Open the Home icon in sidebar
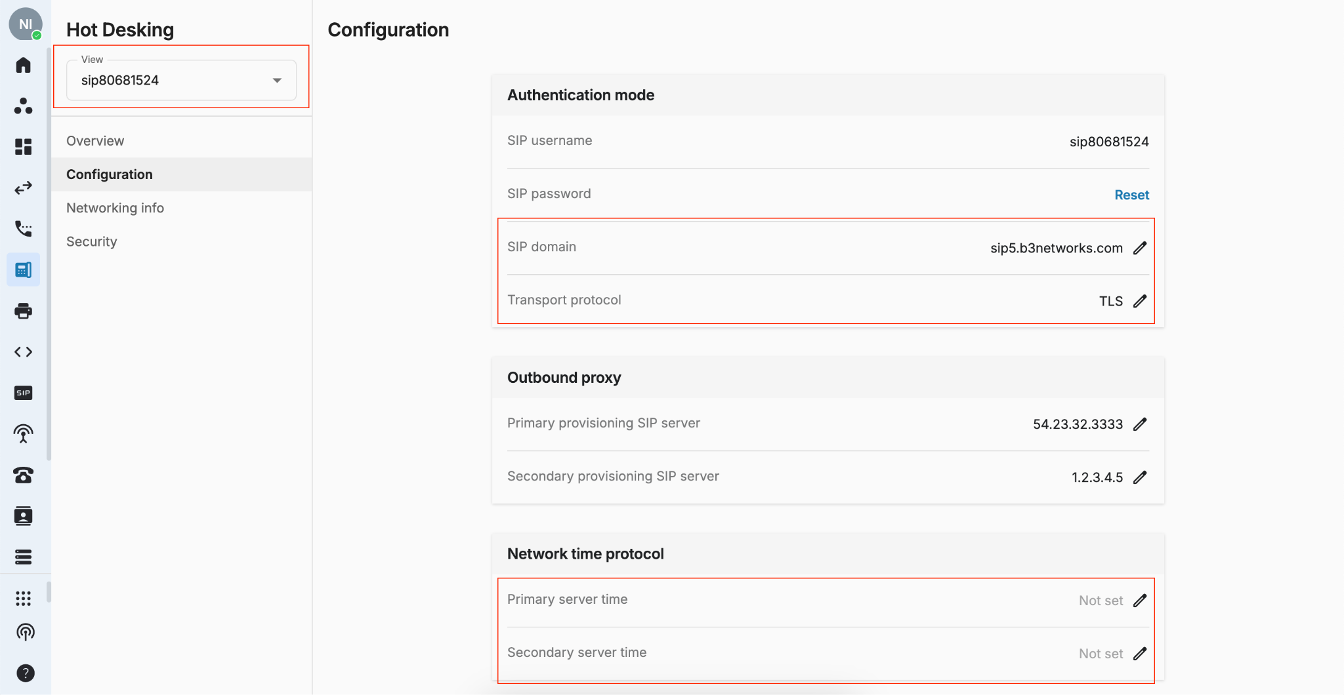Viewport: 1344px width, 695px height. tap(24, 65)
